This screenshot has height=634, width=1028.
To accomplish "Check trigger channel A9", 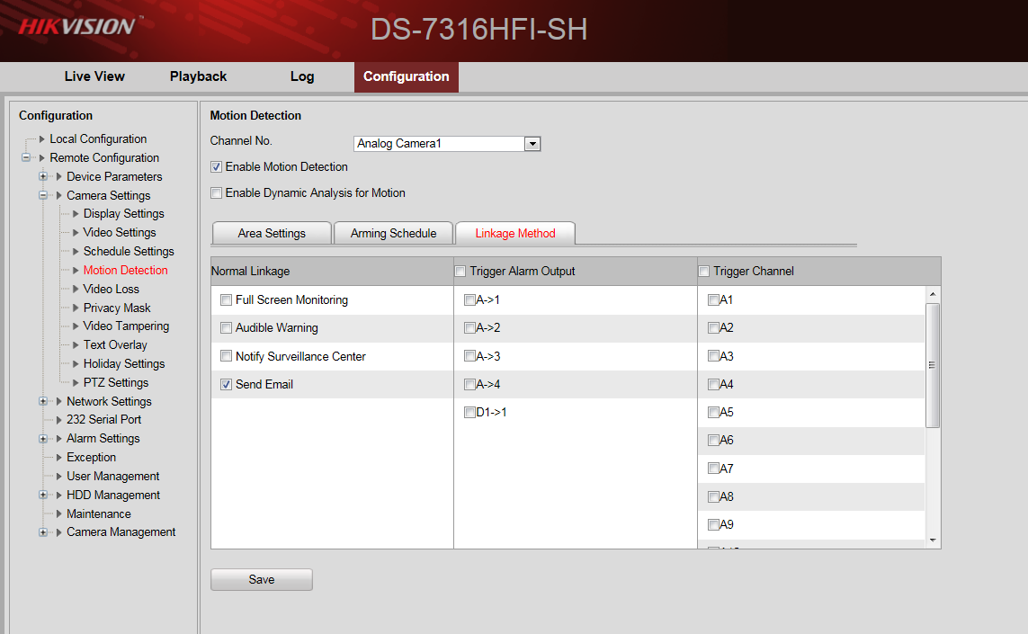I will pos(713,524).
